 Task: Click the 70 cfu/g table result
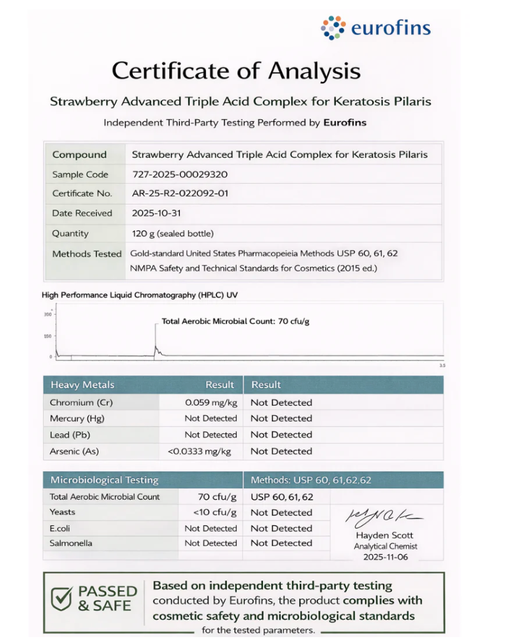(217, 497)
